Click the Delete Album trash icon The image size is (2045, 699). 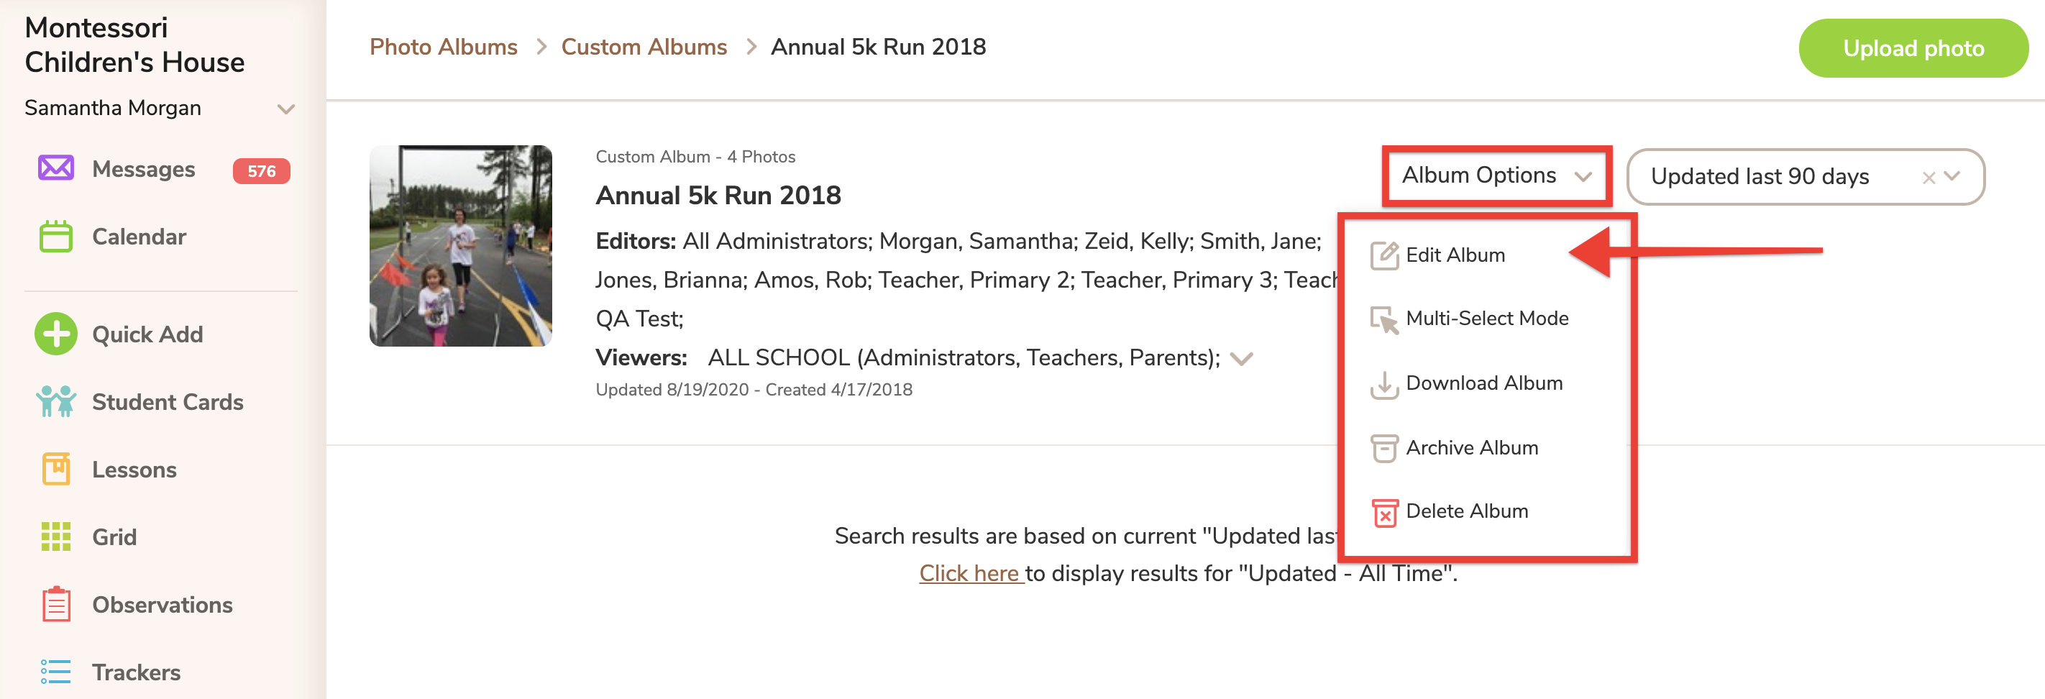1384,512
